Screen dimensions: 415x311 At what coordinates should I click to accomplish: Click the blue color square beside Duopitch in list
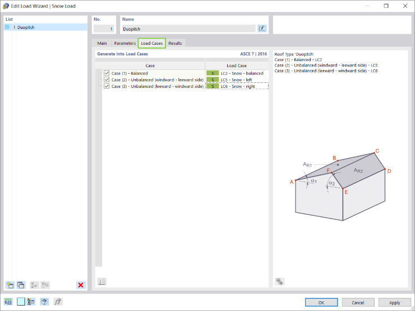(x=7, y=27)
